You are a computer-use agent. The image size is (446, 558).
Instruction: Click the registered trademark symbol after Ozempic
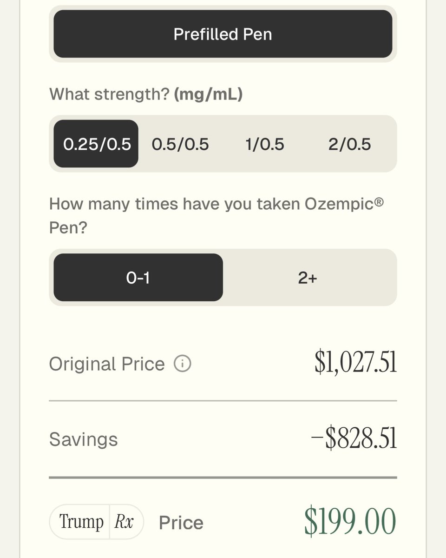click(379, 201)
